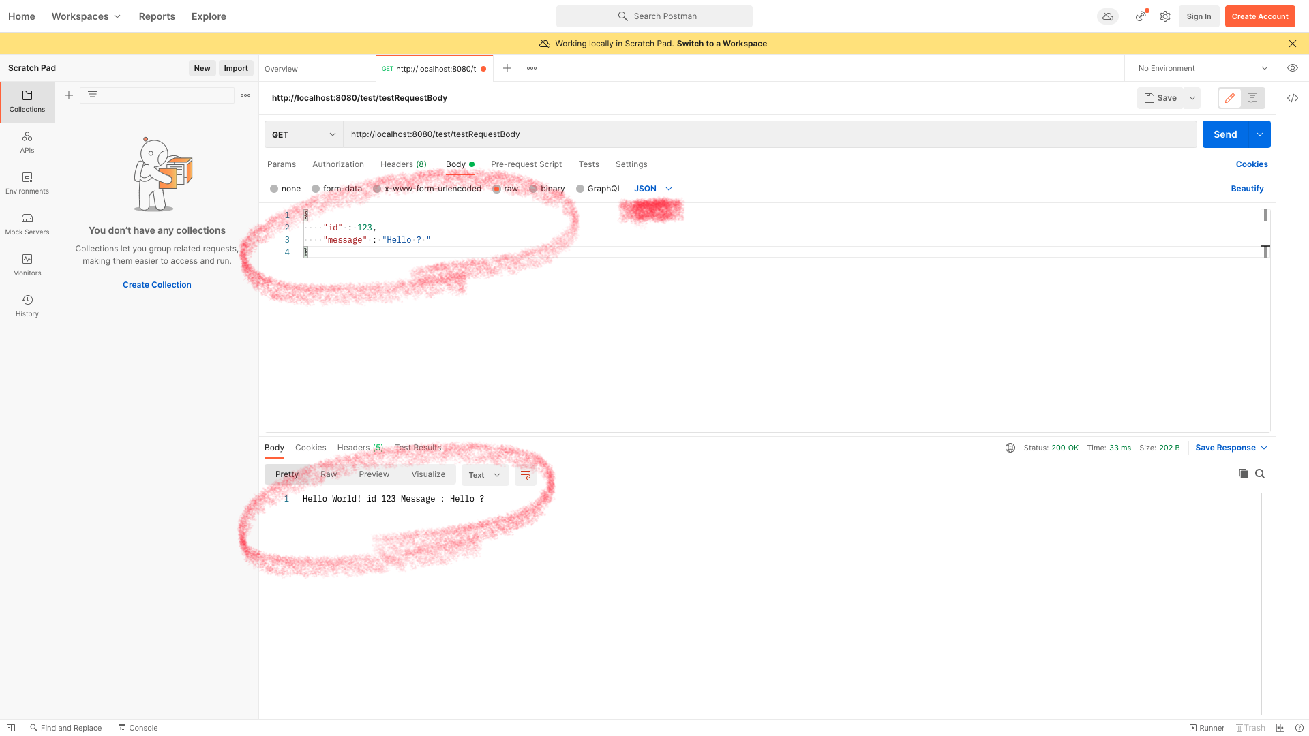This screenshot has width=1309, height=736.
Task: Toggle line wrap in response viewer
Action: (525, 475)
